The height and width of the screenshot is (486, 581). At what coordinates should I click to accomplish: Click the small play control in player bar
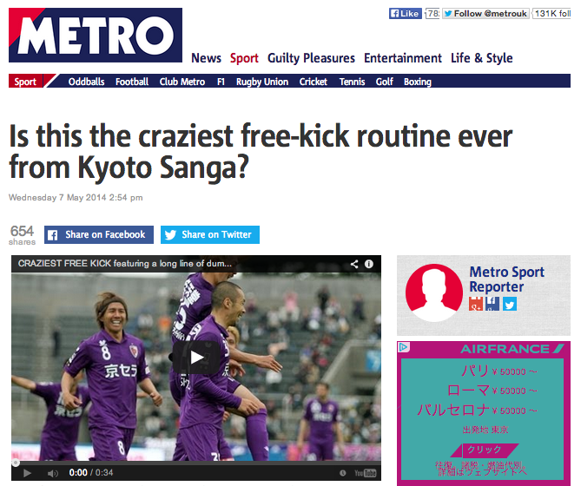[x=27, y=473]
